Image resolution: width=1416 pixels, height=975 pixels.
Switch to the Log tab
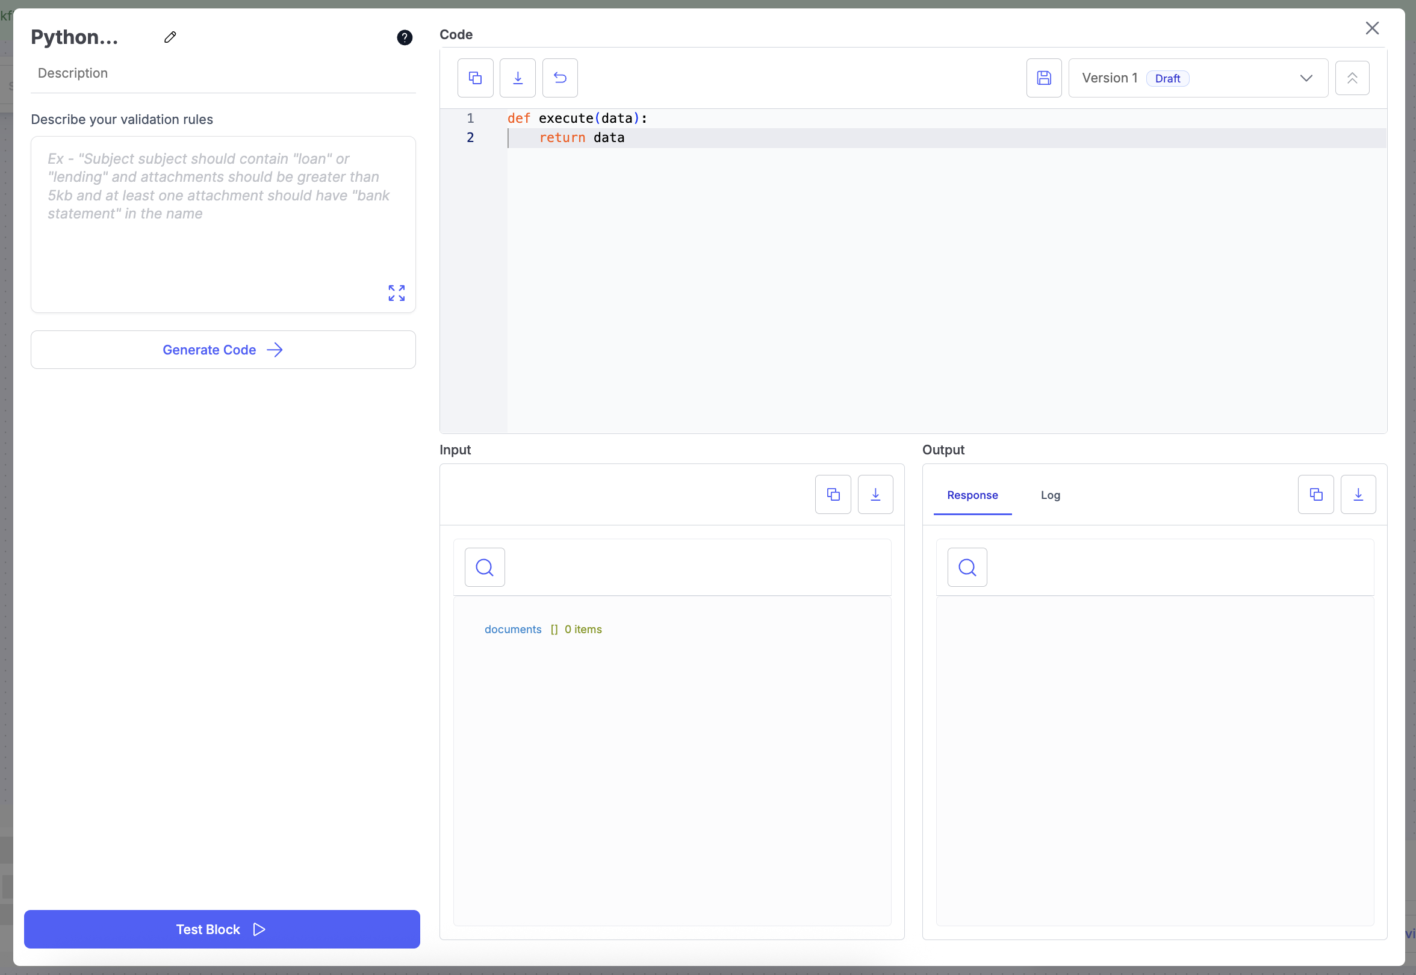[x=1050, y=495]
